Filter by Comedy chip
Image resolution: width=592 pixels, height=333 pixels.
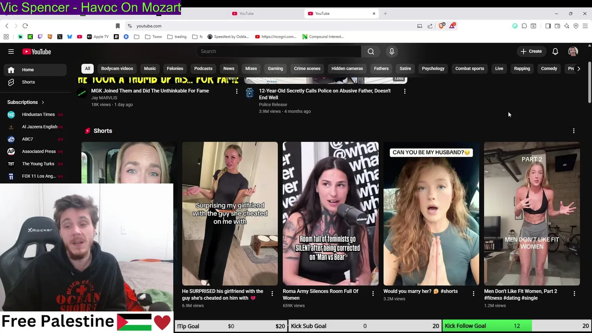pyautogui.click(x=549, y=68)
